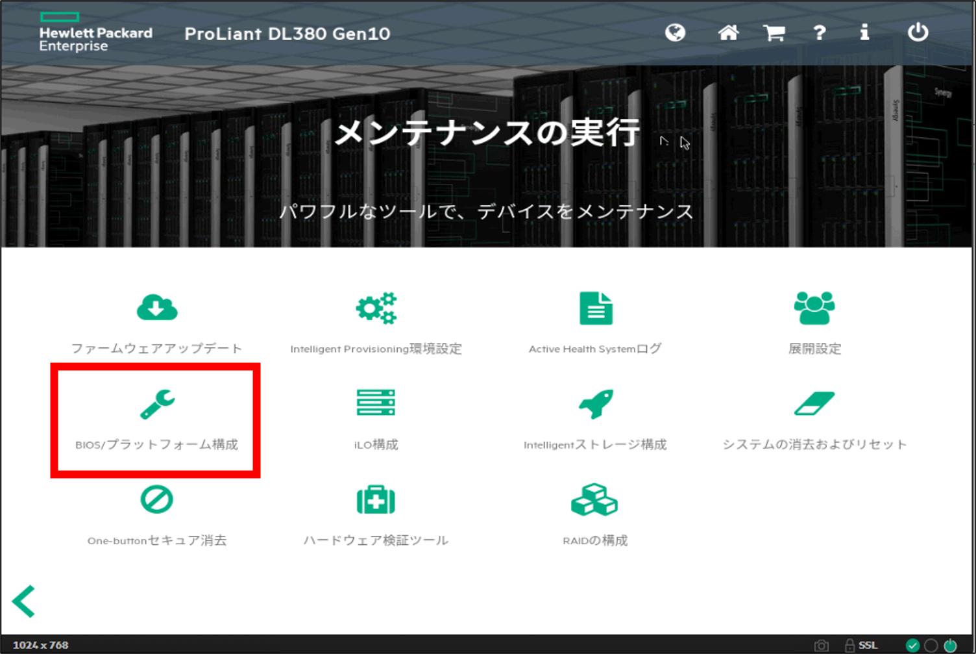This screenshot has height=654, width=976.
Task: Open Intelligent Provisioning gears icon
Action: tap(376, 308)
